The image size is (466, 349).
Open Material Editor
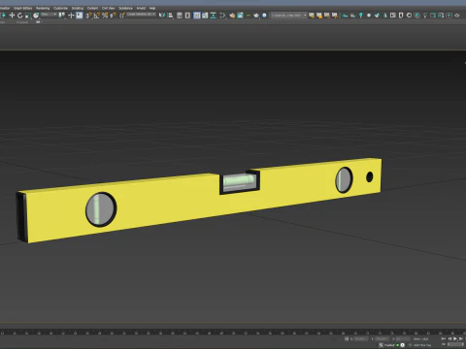(222, 16)
